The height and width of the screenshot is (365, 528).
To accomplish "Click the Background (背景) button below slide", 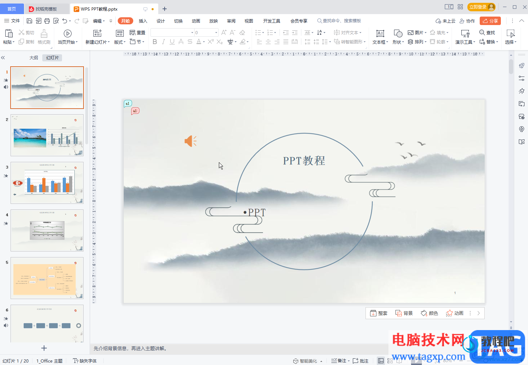I will coord(404,313).
